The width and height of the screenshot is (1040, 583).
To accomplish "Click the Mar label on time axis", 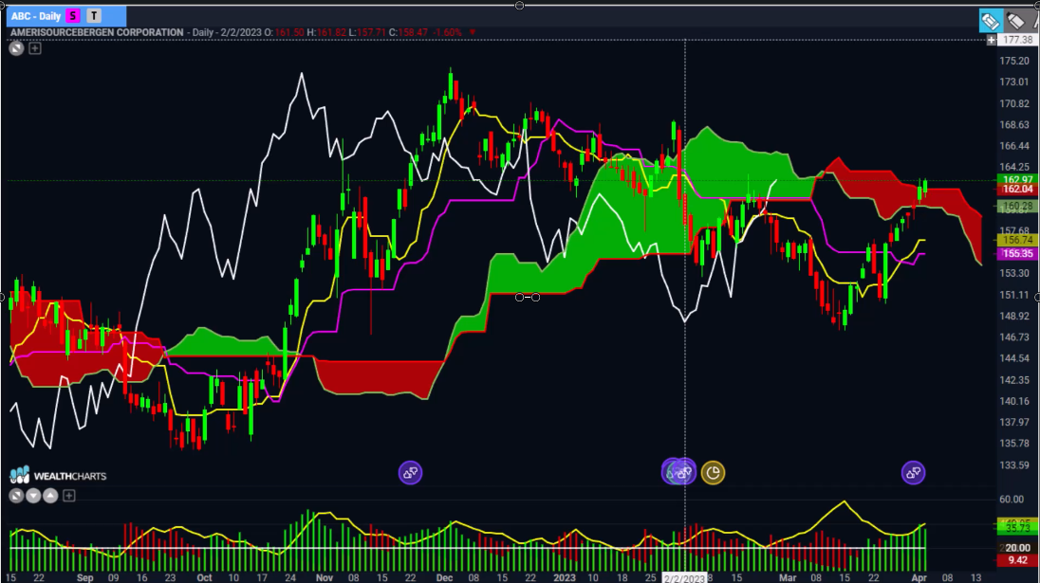I will click(x=788, y=577).
